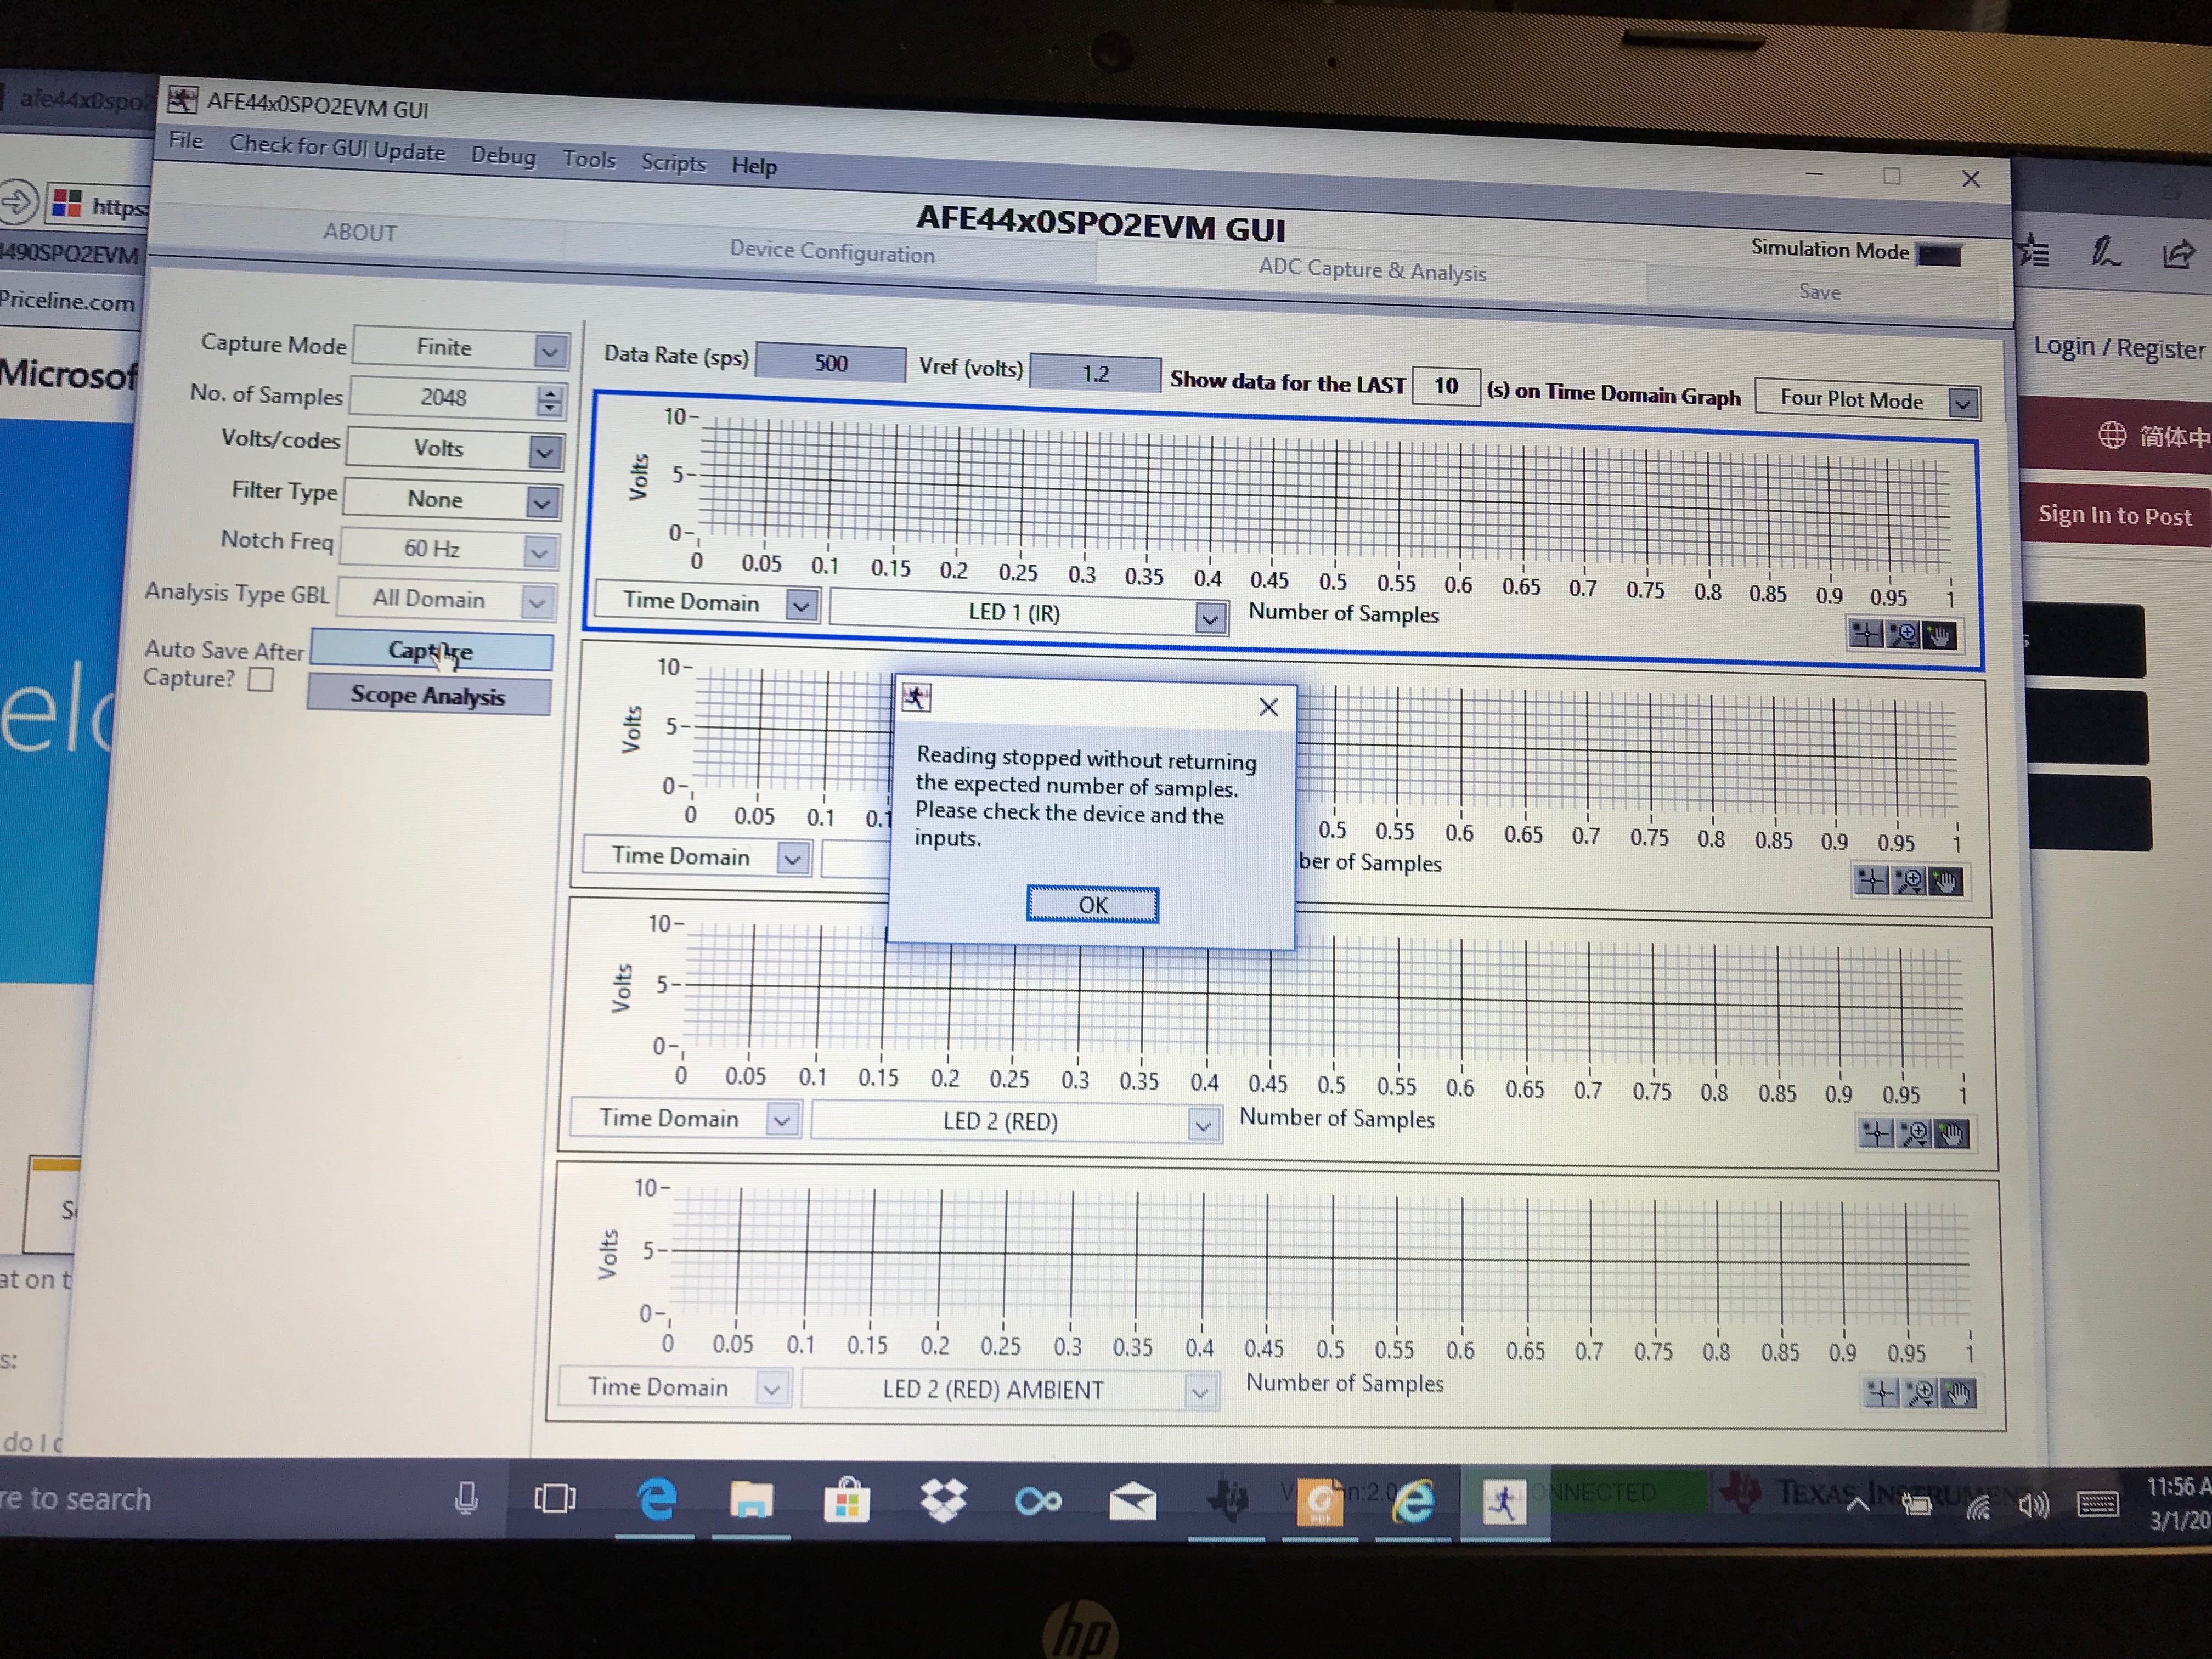
Task: Open the LED 2 (RED) channel dropdown
Action: click(x=1203, y=1125)
